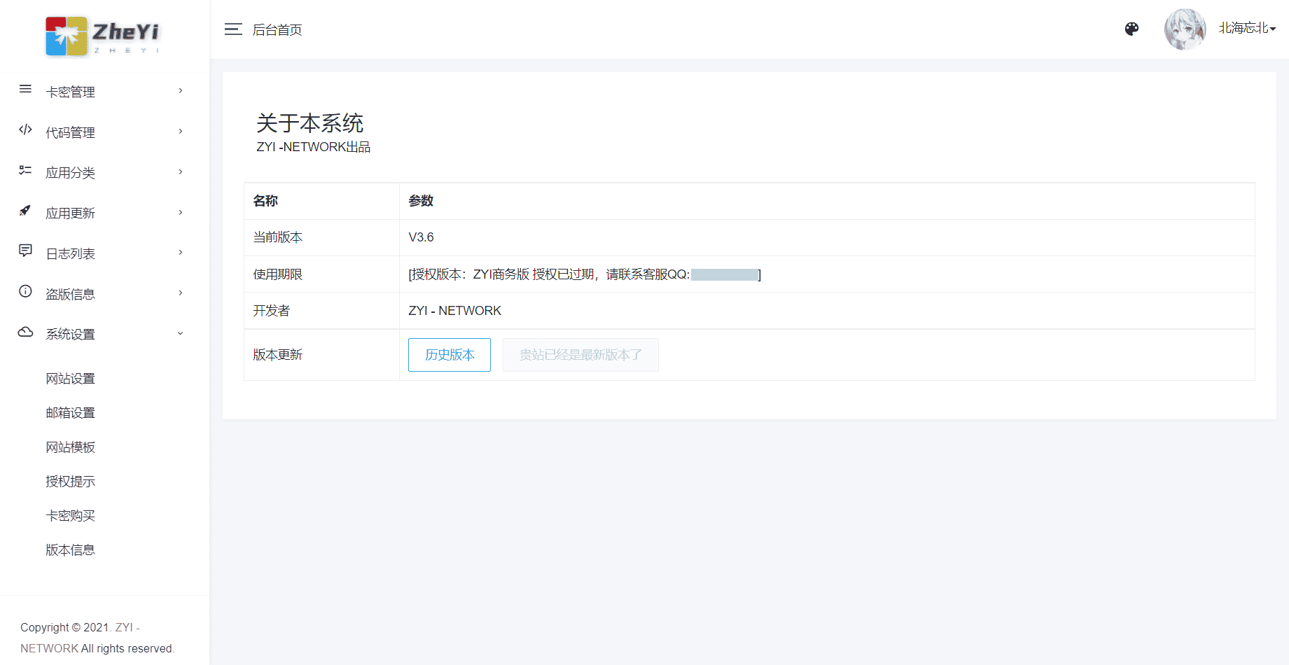Collapse the 系统设置 menu chevron
The height and width of the screenshot is (665, 1289).
[x=181, y=334]
